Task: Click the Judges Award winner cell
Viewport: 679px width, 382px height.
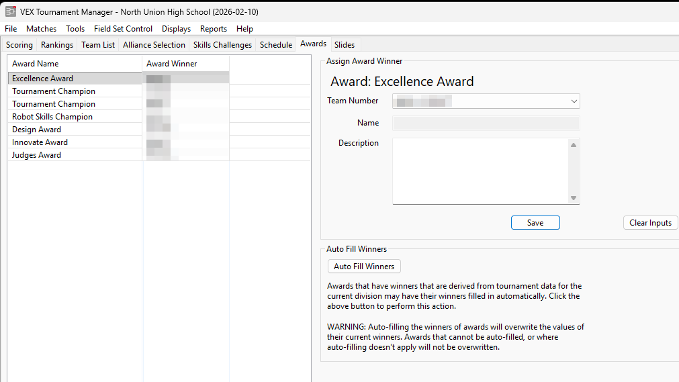Action: coord(185,155)
